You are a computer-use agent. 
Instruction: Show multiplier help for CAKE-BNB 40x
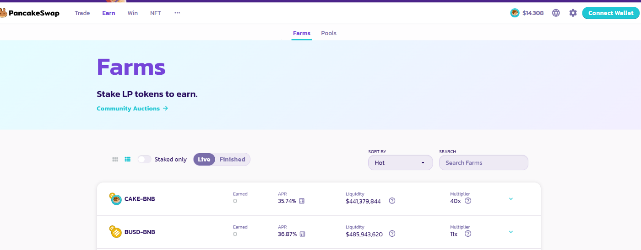click(468, 201)
